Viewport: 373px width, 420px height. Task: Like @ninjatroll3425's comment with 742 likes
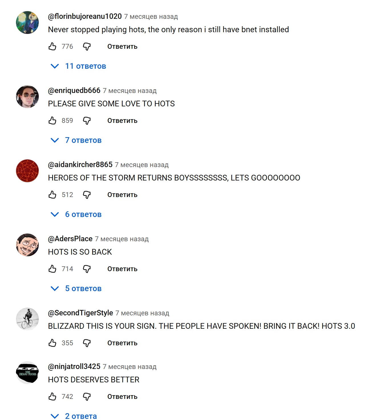point(52,397)
